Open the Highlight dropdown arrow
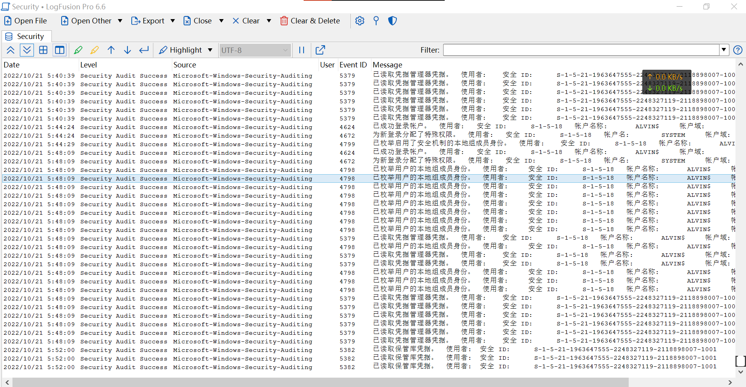 210,50
